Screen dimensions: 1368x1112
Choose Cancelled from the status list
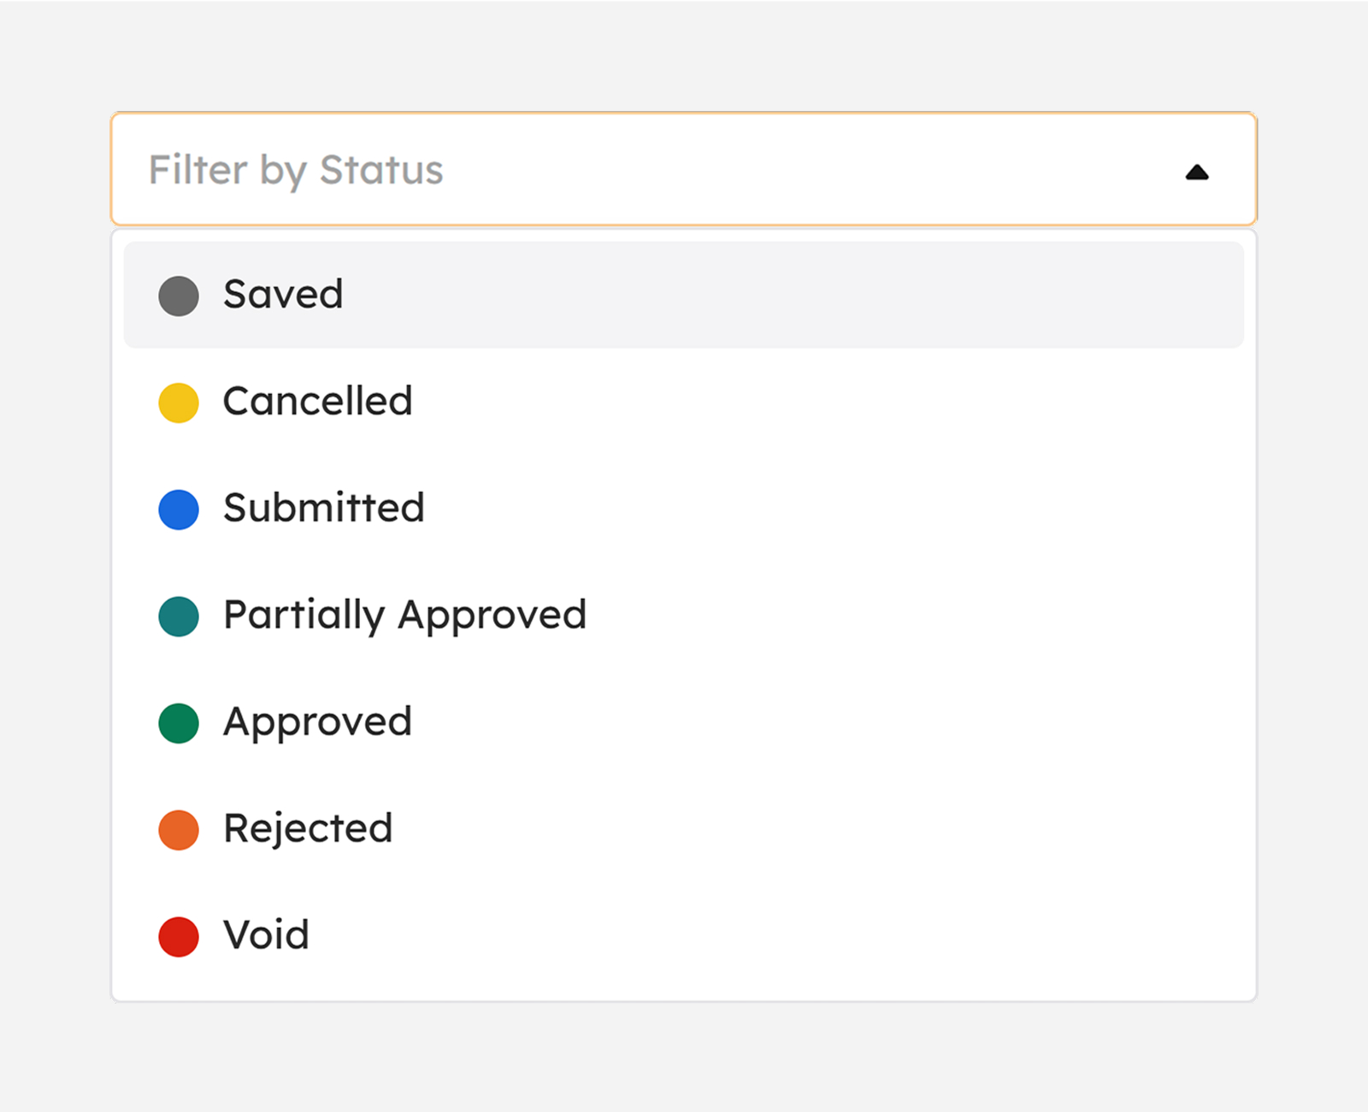[317, 402]
